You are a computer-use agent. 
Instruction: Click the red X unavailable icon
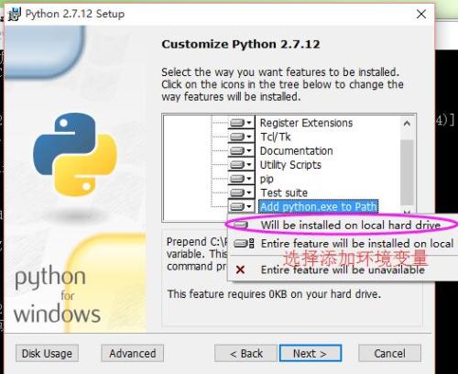240,269
